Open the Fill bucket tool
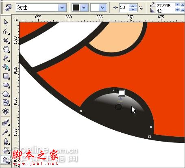185x168 pixels. pos(6,150)
